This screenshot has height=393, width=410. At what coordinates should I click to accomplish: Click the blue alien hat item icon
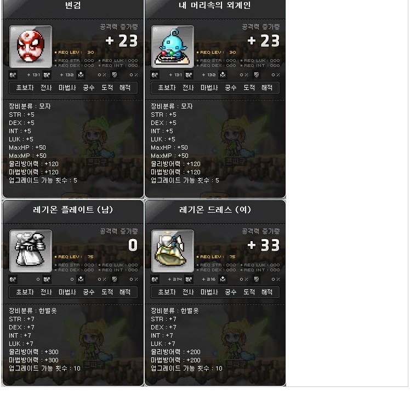coord(173,47)
